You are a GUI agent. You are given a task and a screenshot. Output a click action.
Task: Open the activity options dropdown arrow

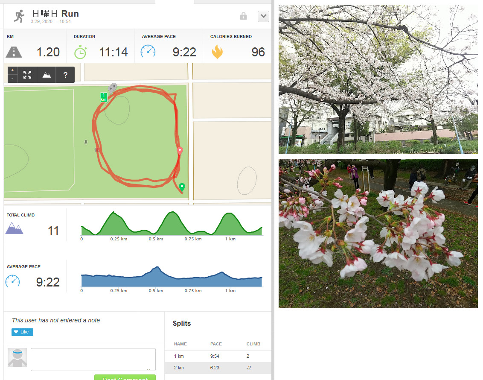point(263,16)
